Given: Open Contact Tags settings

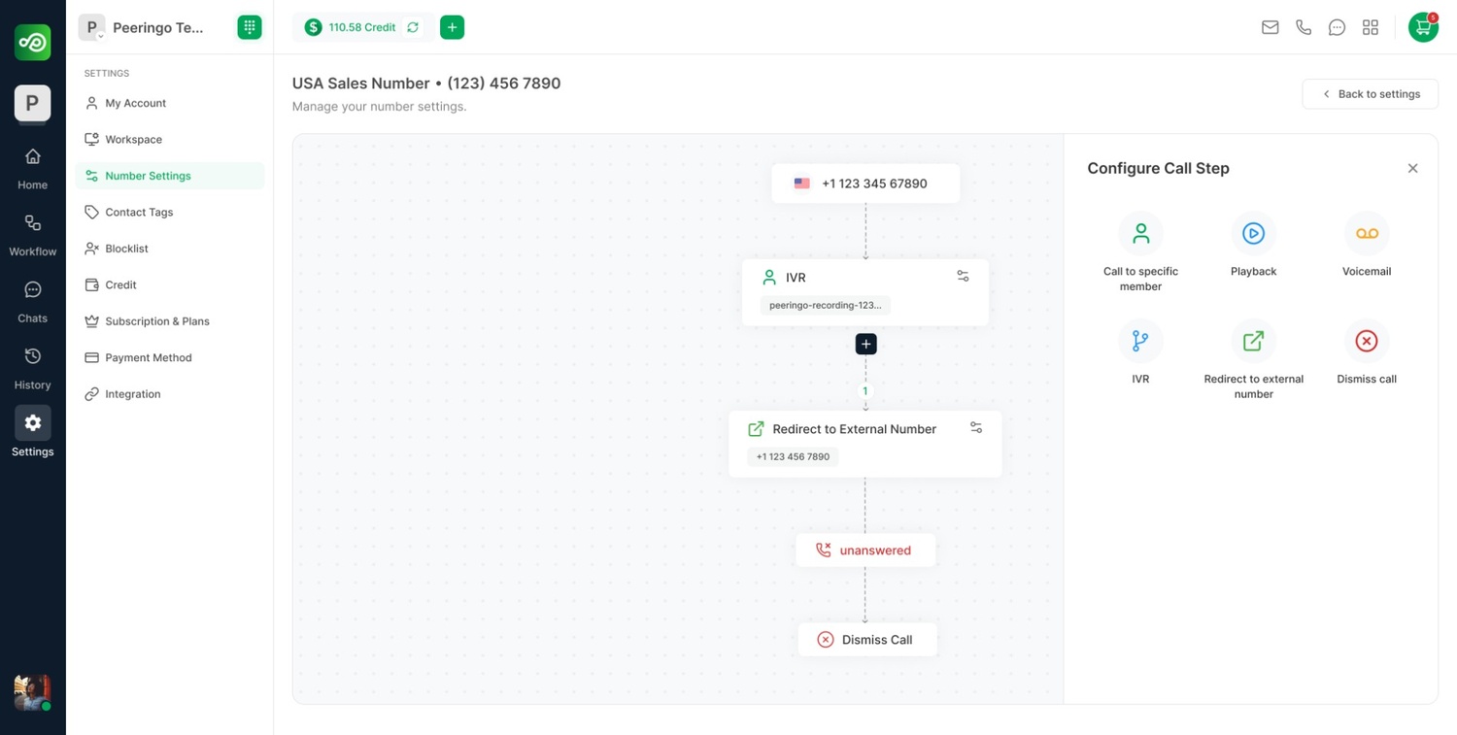Looking at the screenshot, I should (170, 212).
